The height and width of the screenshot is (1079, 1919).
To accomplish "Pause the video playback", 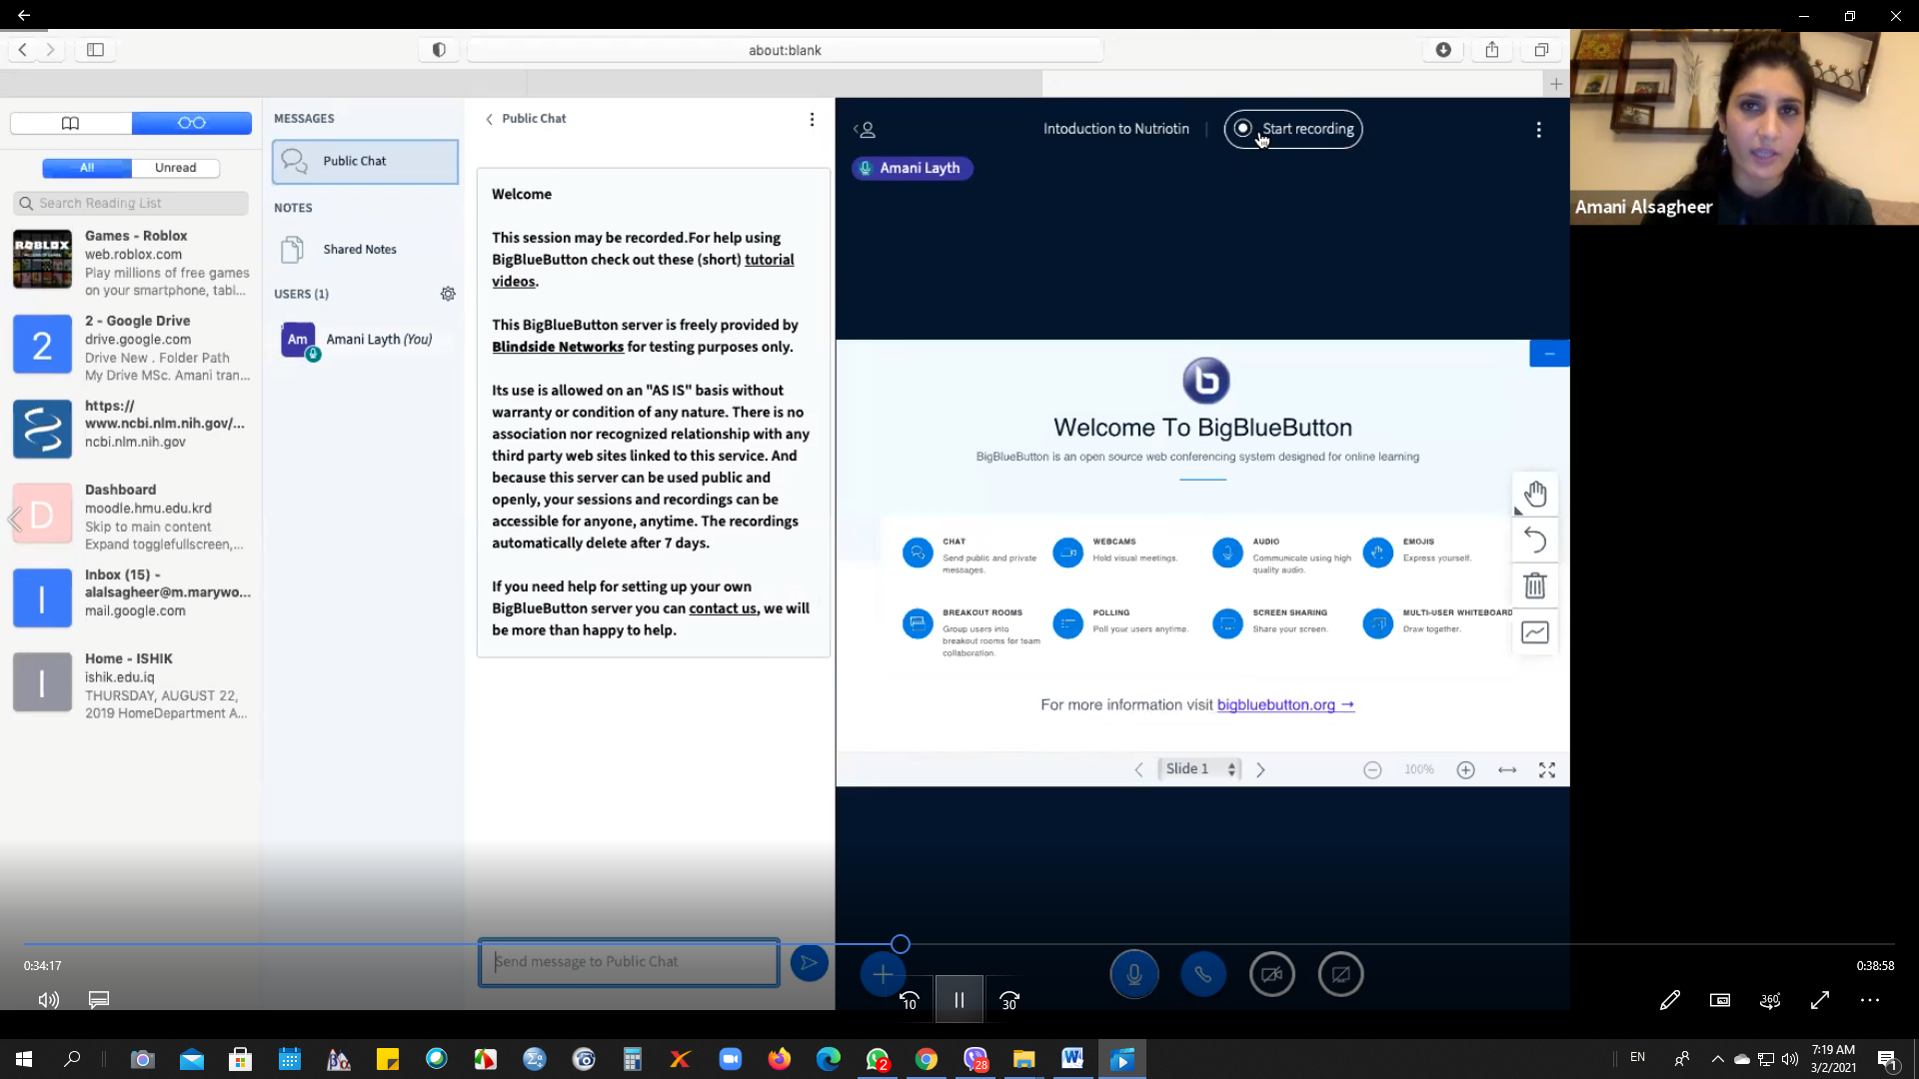I will pyautogui.click(x=959, y=1000).
